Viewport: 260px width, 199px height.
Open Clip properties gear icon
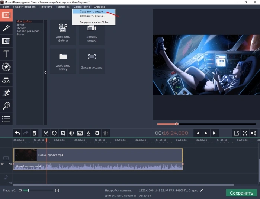[97, 133]
